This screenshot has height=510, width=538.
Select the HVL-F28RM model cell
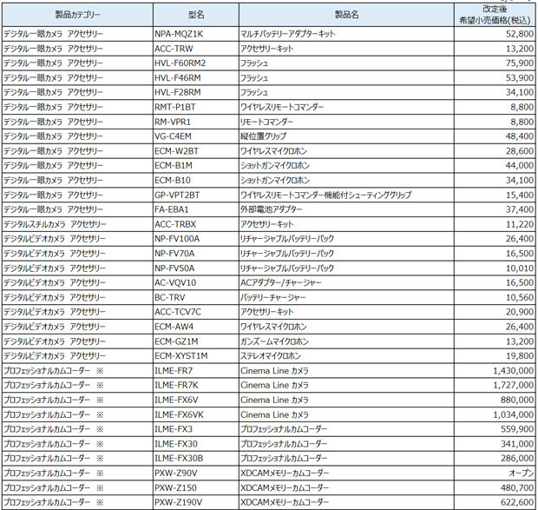coord(196,92)
